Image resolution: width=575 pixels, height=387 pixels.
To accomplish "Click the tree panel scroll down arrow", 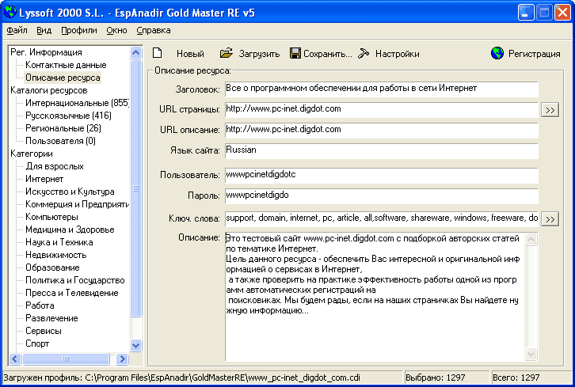I will [x=135, y=345].
